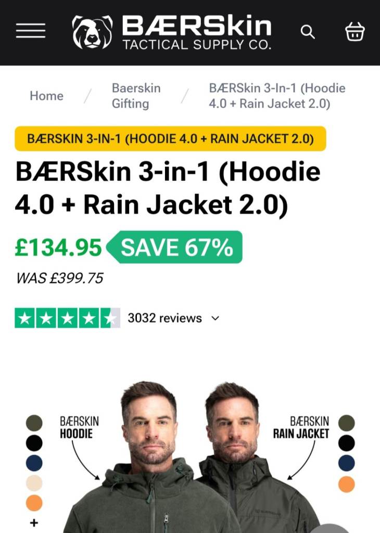This screenshot has height=533, width=380.
Task: Open Baerskin Gifting breadcrumb link
Action: click(136, 96)
